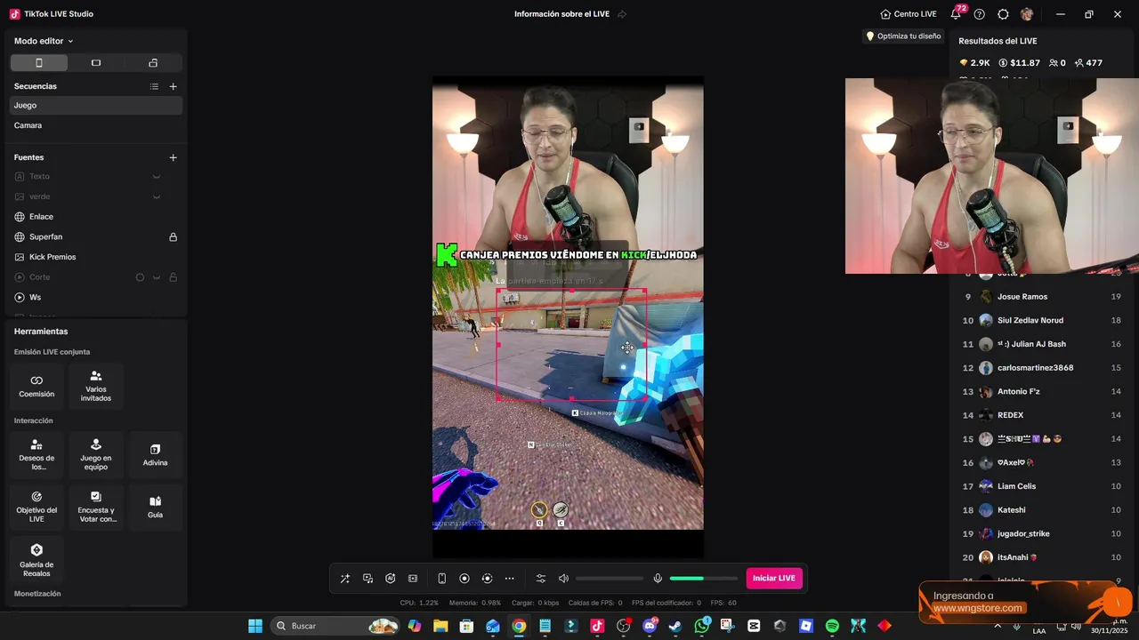Adjust the microphone level slider

(703, 579)
